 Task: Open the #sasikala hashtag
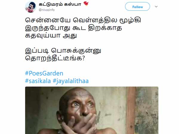click(x=38, y=81)
